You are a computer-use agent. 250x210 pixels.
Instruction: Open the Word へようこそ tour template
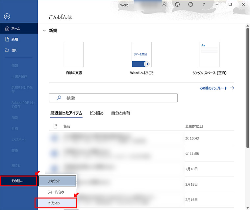(141, 54)
